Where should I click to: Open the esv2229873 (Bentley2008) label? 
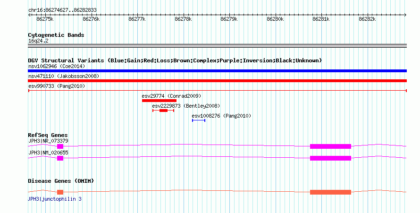pyautogui.click(x=186, y=106)
